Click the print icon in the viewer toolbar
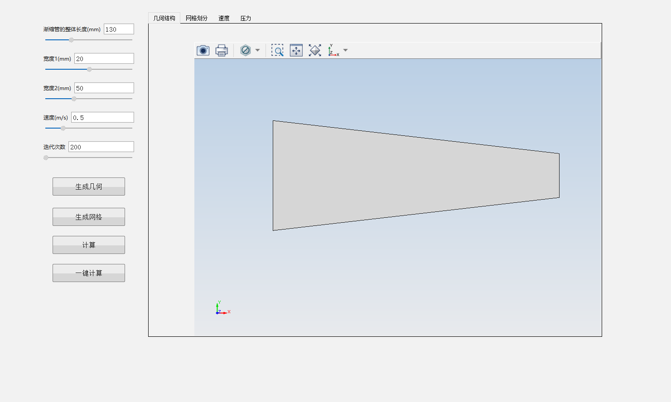671x402 pixels. click(222, 50)
